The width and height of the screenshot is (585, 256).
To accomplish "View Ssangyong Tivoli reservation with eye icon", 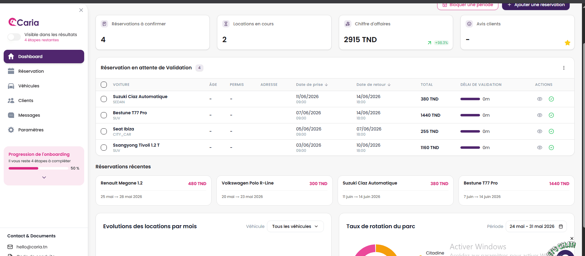I will click(x=540, y=148).
